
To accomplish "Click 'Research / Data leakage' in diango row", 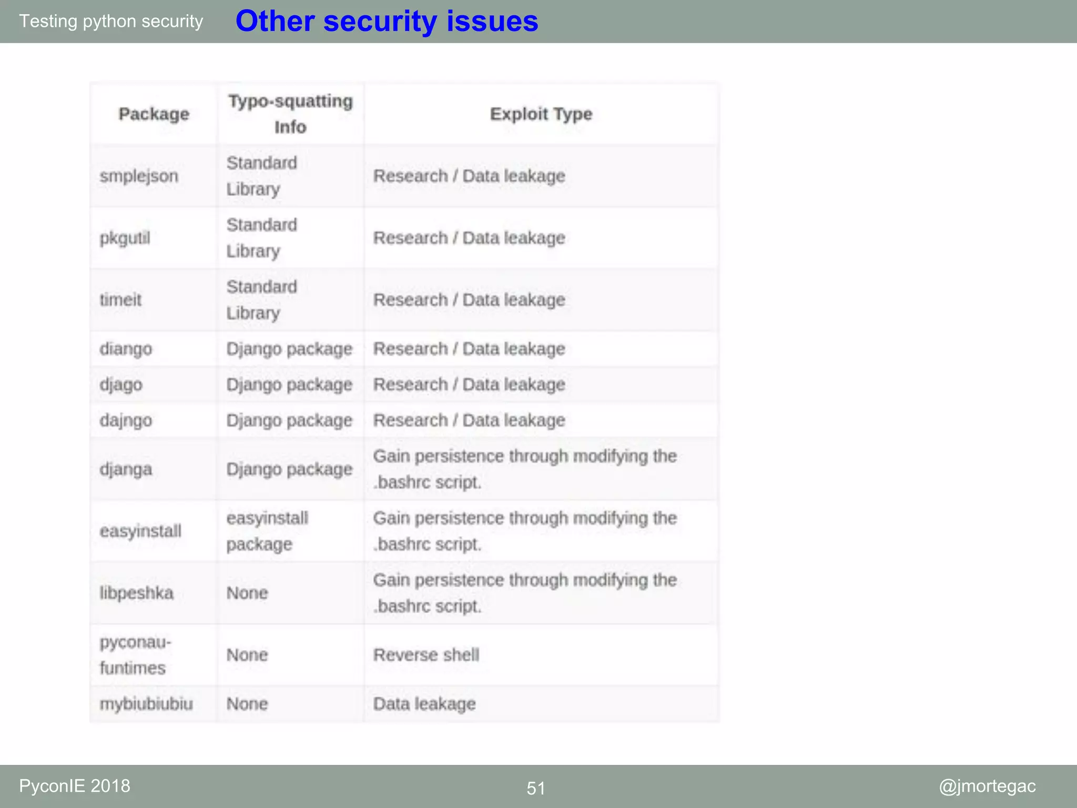I will (469, 349).
